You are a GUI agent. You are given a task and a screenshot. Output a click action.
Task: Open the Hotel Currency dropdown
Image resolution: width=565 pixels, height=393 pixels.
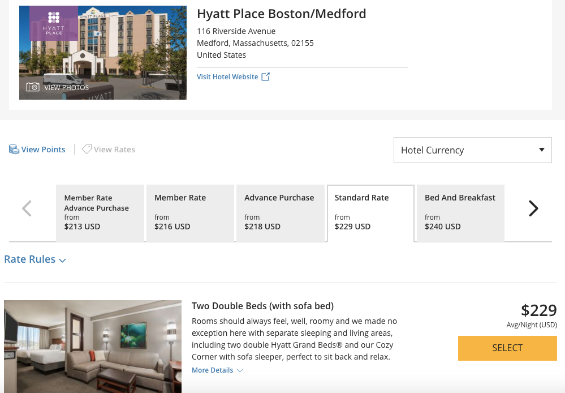coord(472,150)
